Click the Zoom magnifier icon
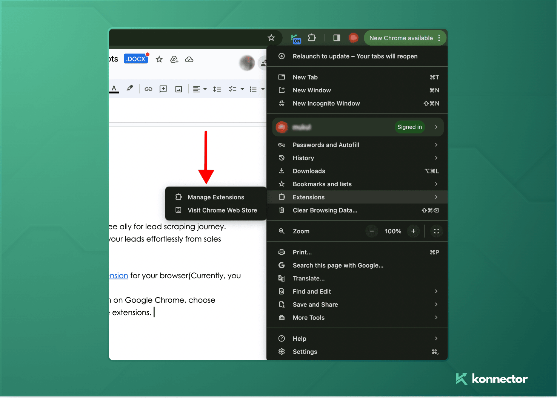Viewport: 557px width, 398px height. tap(282, 231)
